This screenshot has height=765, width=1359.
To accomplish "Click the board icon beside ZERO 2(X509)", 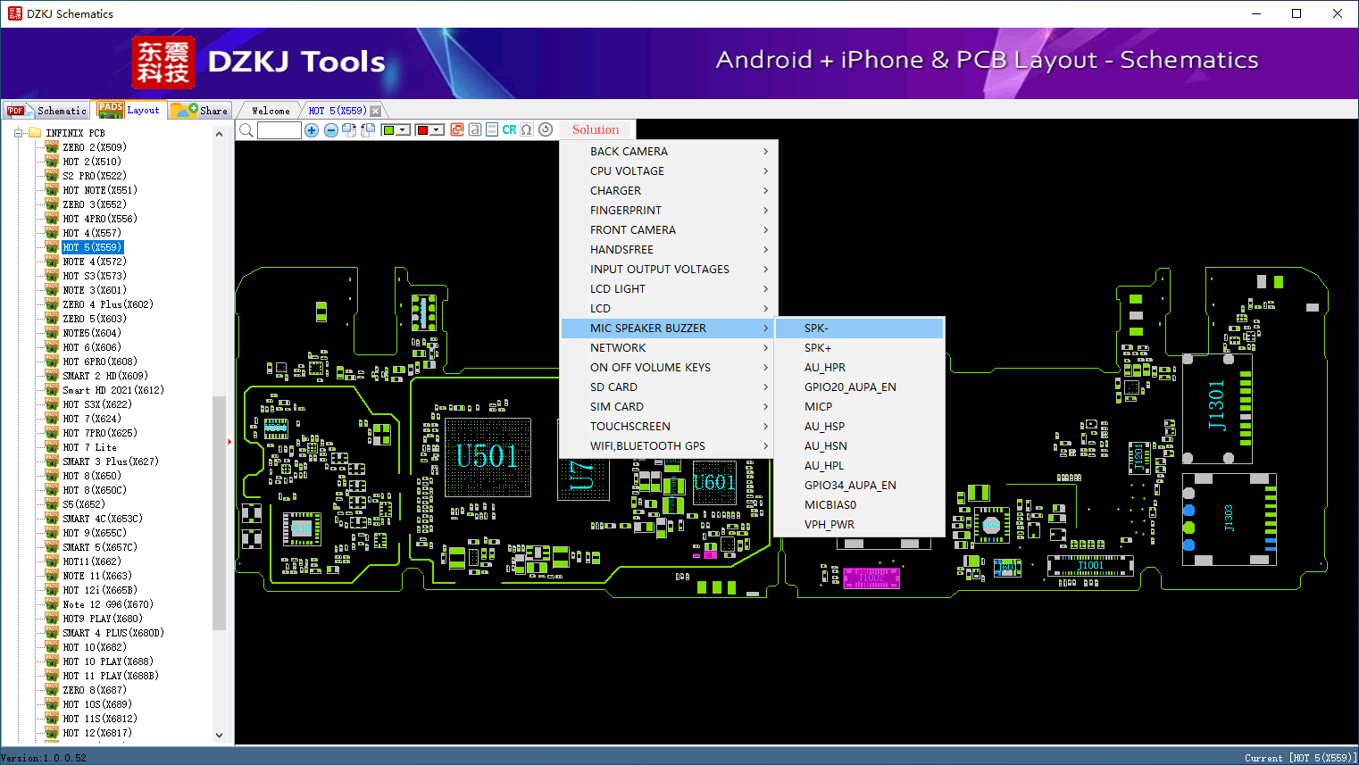I will pyautogui.click(x=52, y=147).
